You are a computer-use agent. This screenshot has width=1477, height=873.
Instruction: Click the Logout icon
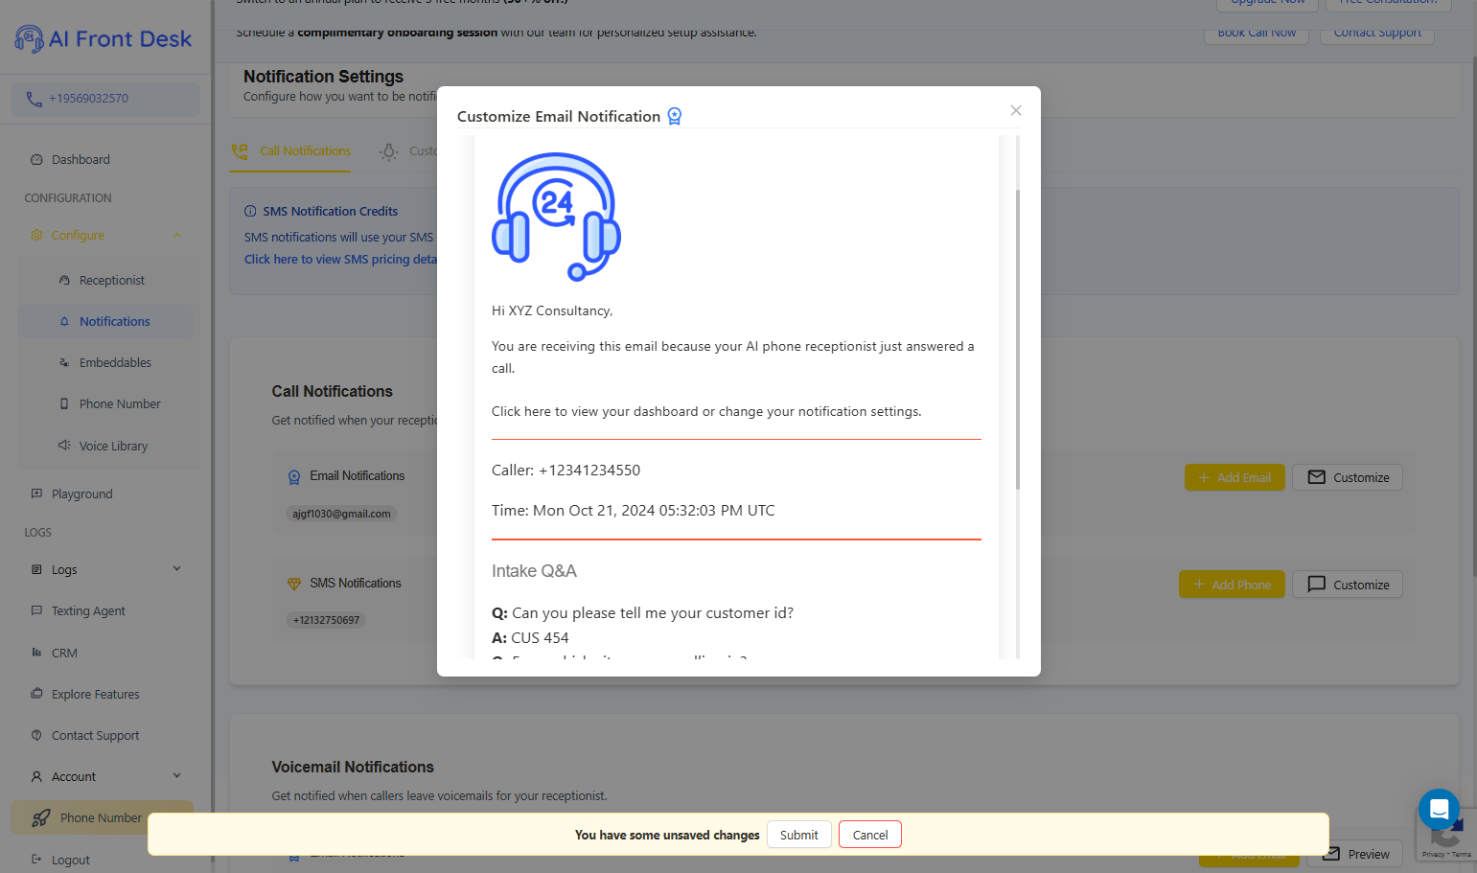tap(36, 860)
